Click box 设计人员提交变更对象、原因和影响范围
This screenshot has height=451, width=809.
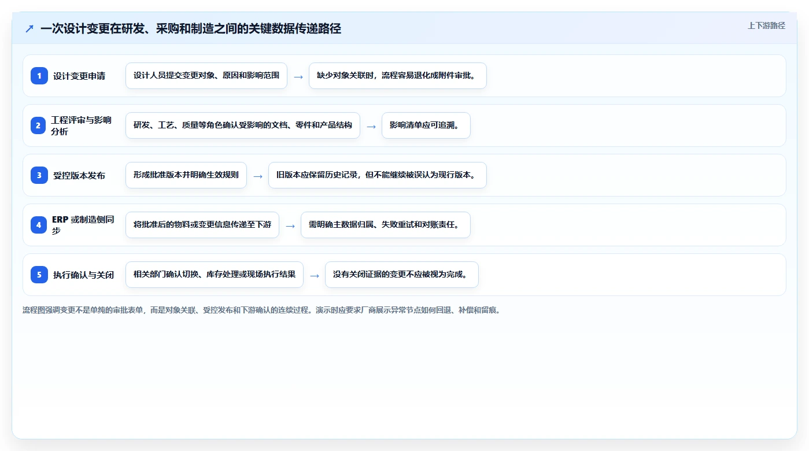(206, 76)
